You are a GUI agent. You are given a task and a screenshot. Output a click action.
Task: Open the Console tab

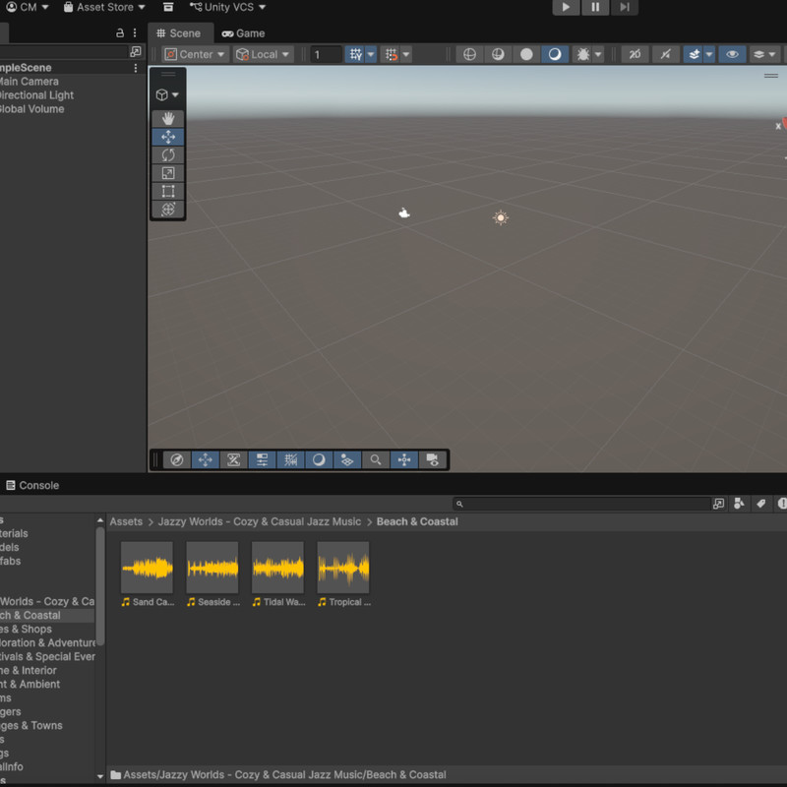(x=32, y=485)
